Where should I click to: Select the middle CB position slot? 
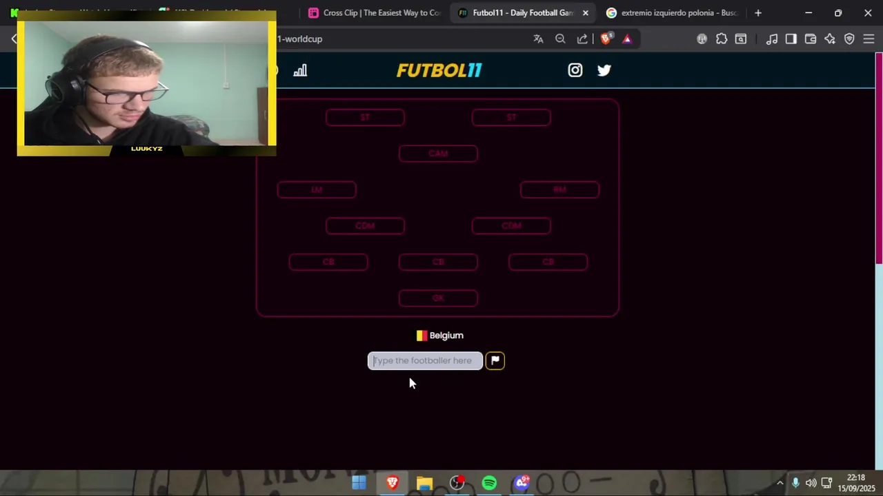coord(438,262)
